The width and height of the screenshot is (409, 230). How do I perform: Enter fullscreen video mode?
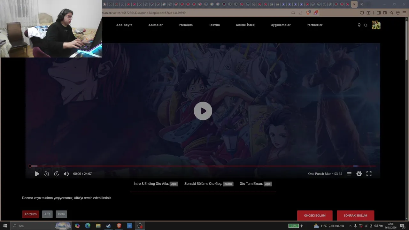pyautogui.click(x=369, y=174)
